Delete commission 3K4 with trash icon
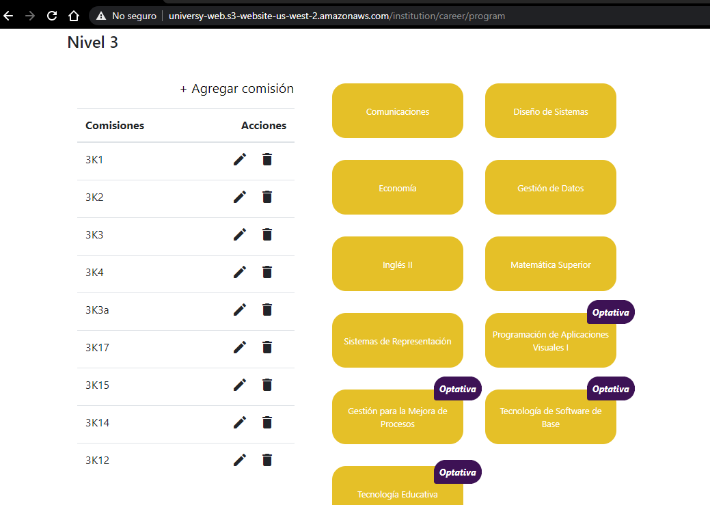Screen dimensions: 710x505 coord(267,272)
